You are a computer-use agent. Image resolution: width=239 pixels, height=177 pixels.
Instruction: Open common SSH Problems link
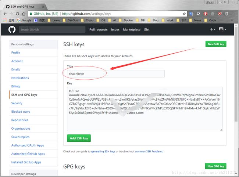point(149,151)
